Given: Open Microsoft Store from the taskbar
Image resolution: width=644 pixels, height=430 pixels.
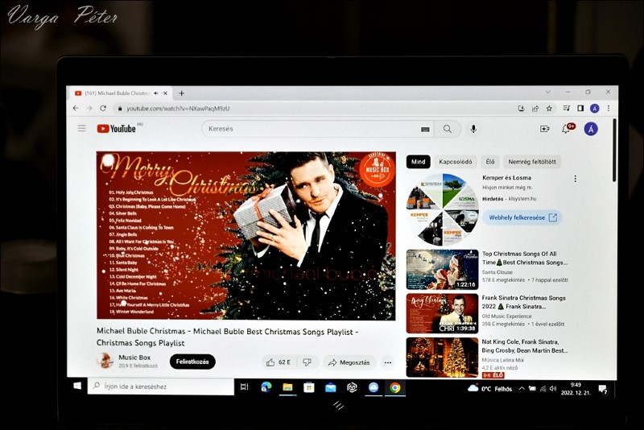Looking at the screenshot, I should point(309,387).
